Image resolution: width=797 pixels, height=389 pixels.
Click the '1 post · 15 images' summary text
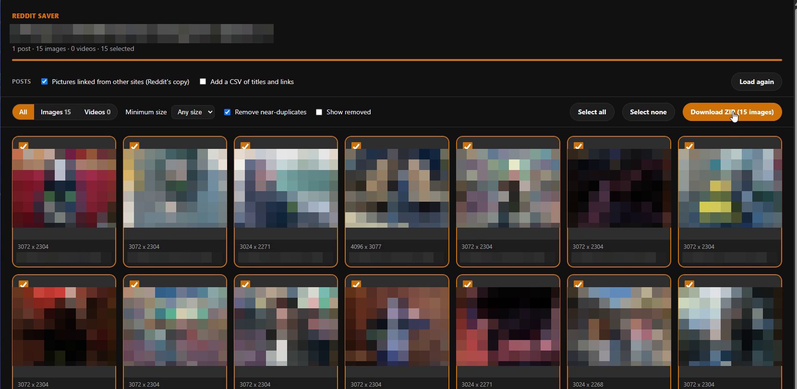(x=39, y=49)
